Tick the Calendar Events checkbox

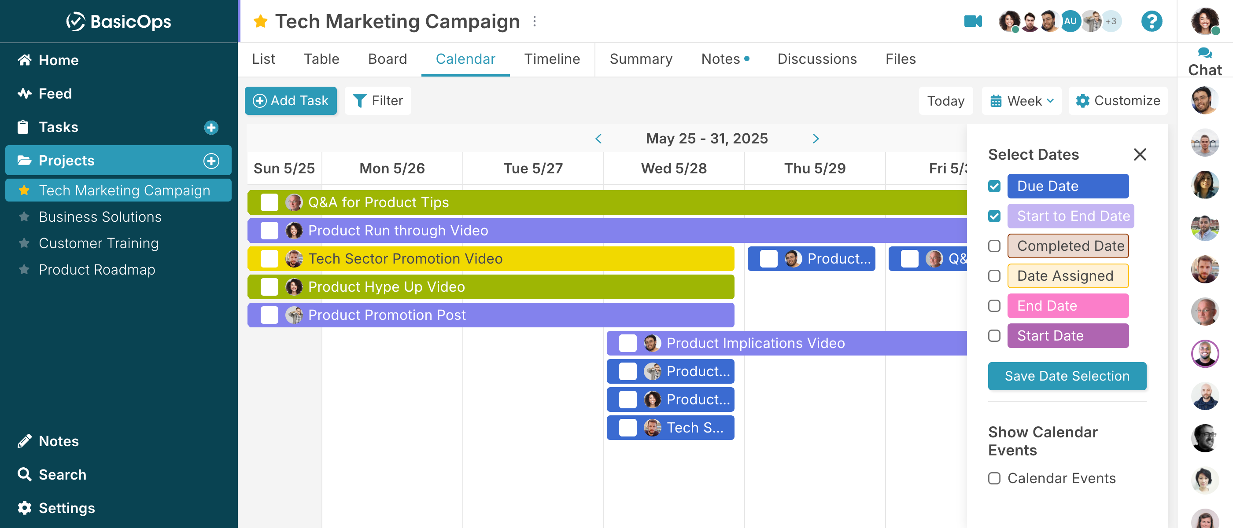(x=994, y=478)
